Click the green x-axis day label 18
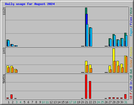Image resolution: width=134 pixels, height=105 pixels. [x=75, y=102]
